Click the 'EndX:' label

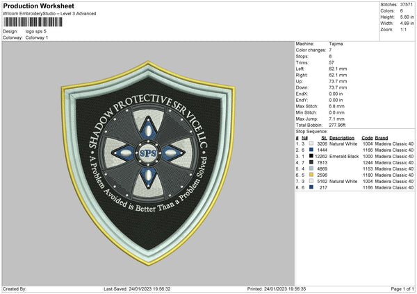click(x=302, y=94)
